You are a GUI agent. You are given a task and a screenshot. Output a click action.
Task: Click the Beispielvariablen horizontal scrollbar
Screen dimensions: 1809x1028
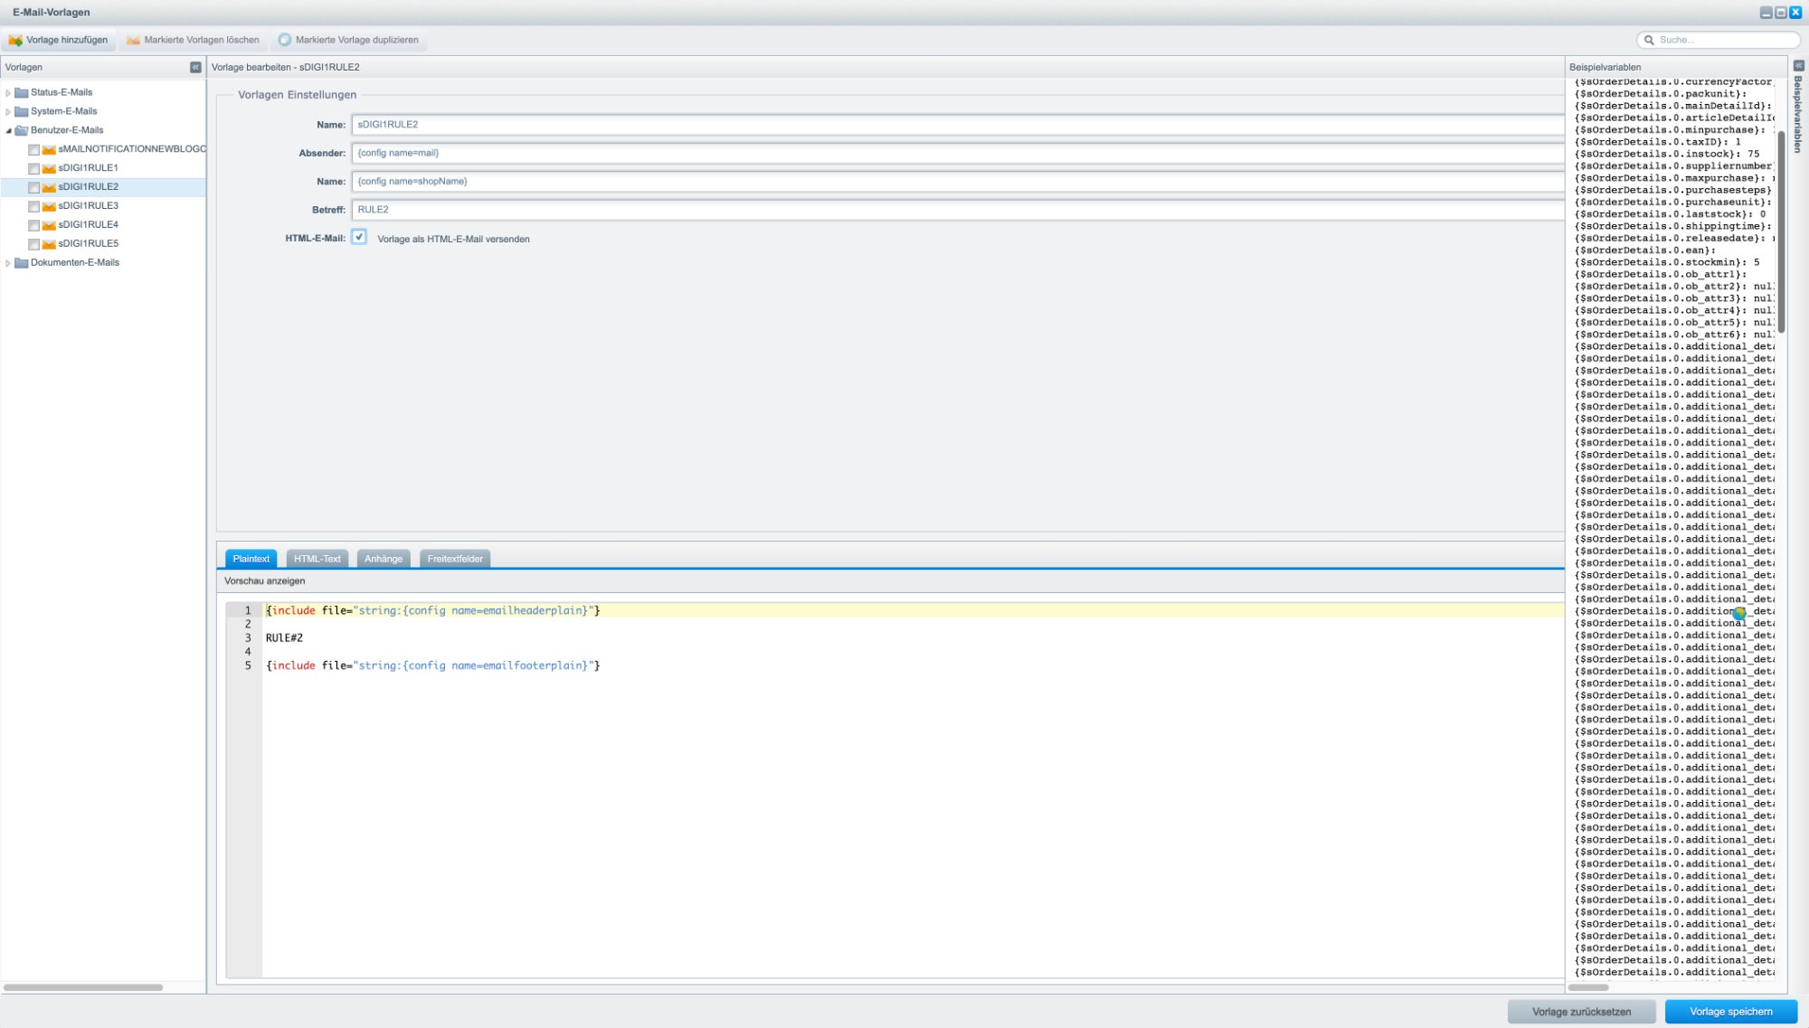[1588, 987]
